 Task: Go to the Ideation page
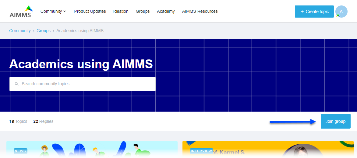pos(121,11)
